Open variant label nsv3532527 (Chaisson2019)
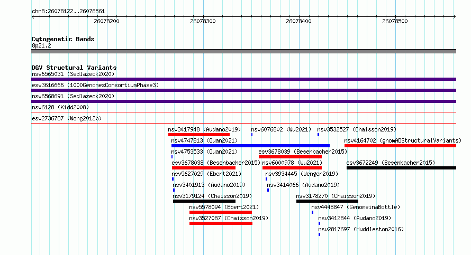471x255 pixels. (x=357, y=129)
